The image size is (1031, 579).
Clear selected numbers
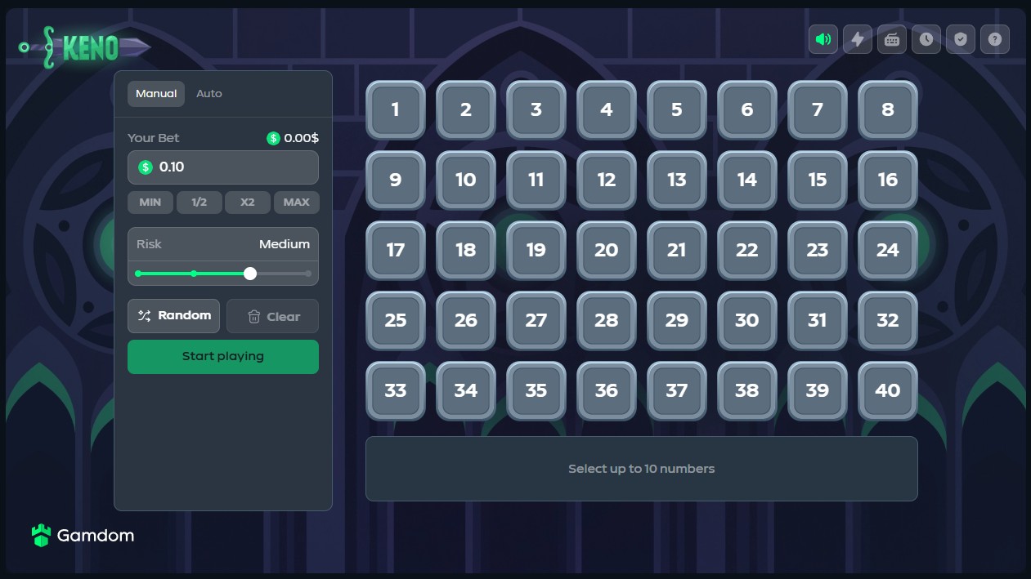[272, 316]
